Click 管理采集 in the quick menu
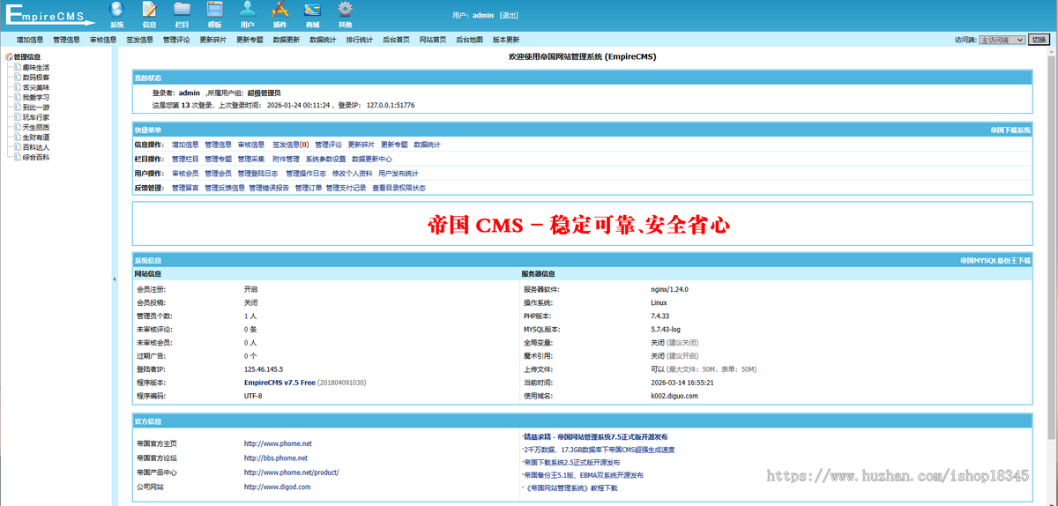 251,159
